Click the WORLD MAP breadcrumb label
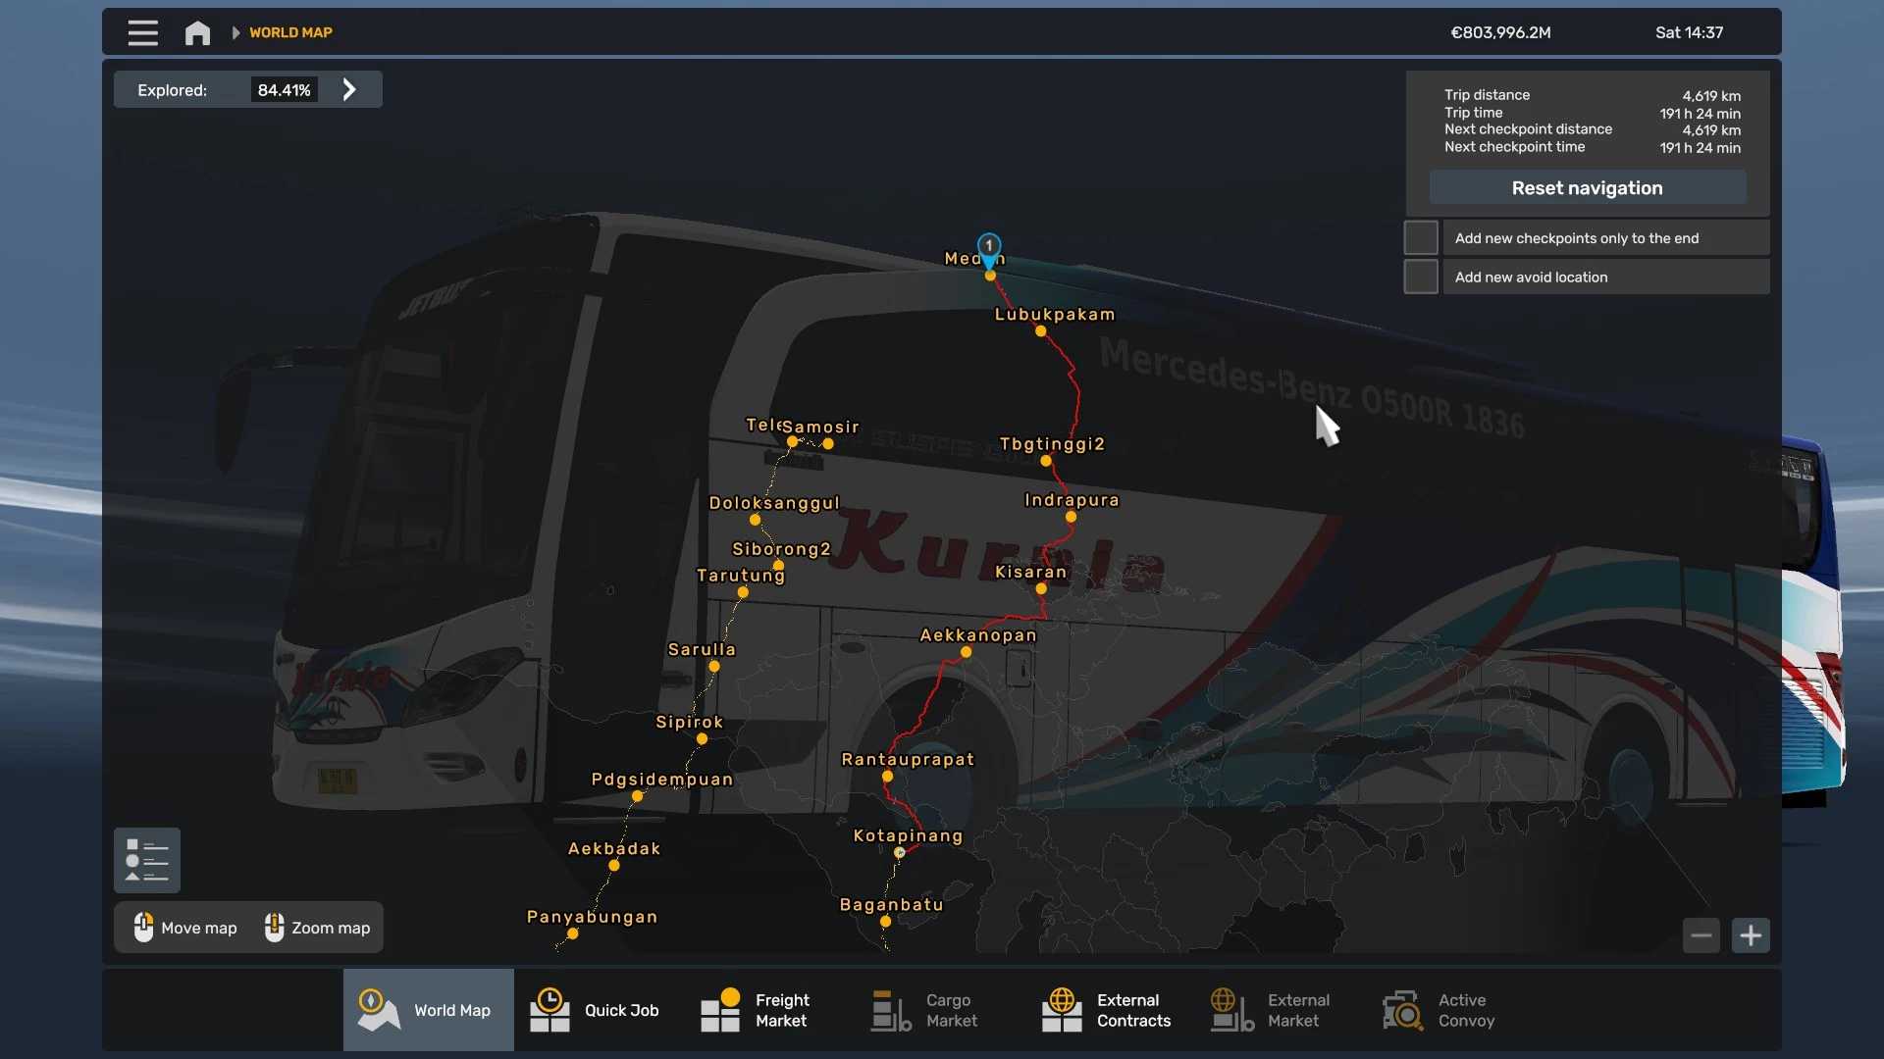The width and height of the screenshot is (1884, 1059). click(290, 32)
